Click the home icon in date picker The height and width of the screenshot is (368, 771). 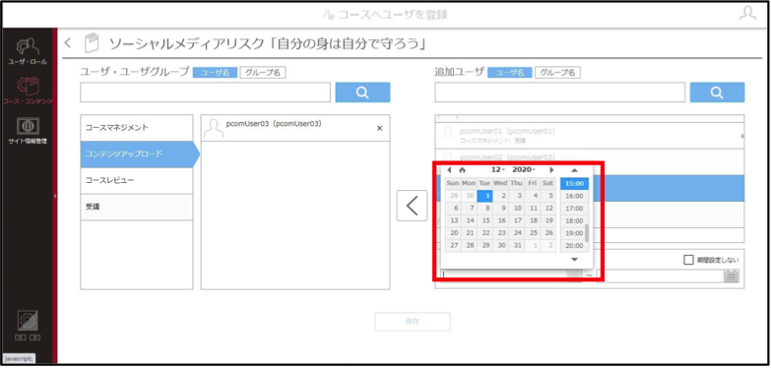462,170
